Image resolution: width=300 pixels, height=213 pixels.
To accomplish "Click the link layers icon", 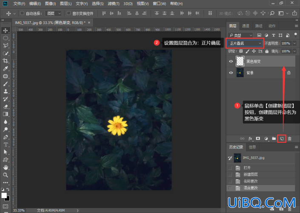I will pos(242,139).
